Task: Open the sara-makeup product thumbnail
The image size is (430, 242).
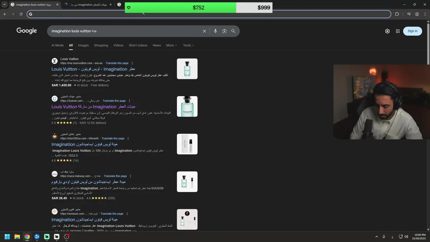Action: [x=187, y=182]
